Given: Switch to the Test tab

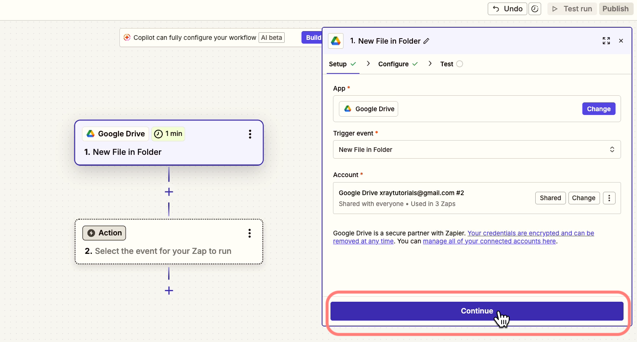Looking at the screenshot, I should tap(451, 64).
